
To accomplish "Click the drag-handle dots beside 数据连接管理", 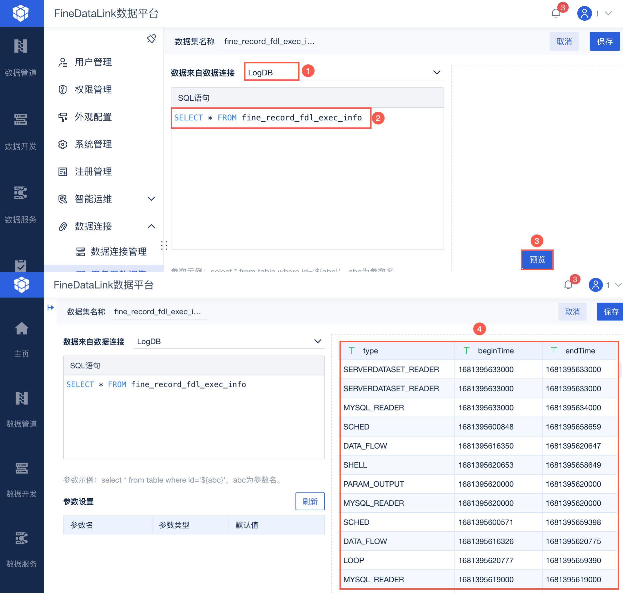I will point(164,245).
